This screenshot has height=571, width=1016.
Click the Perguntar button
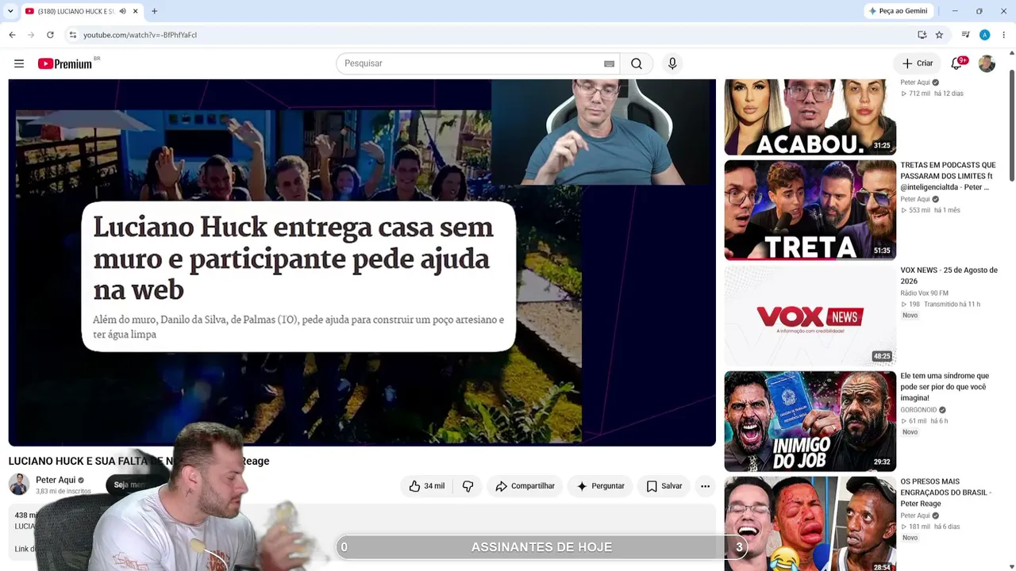click(x=600, y=486)
